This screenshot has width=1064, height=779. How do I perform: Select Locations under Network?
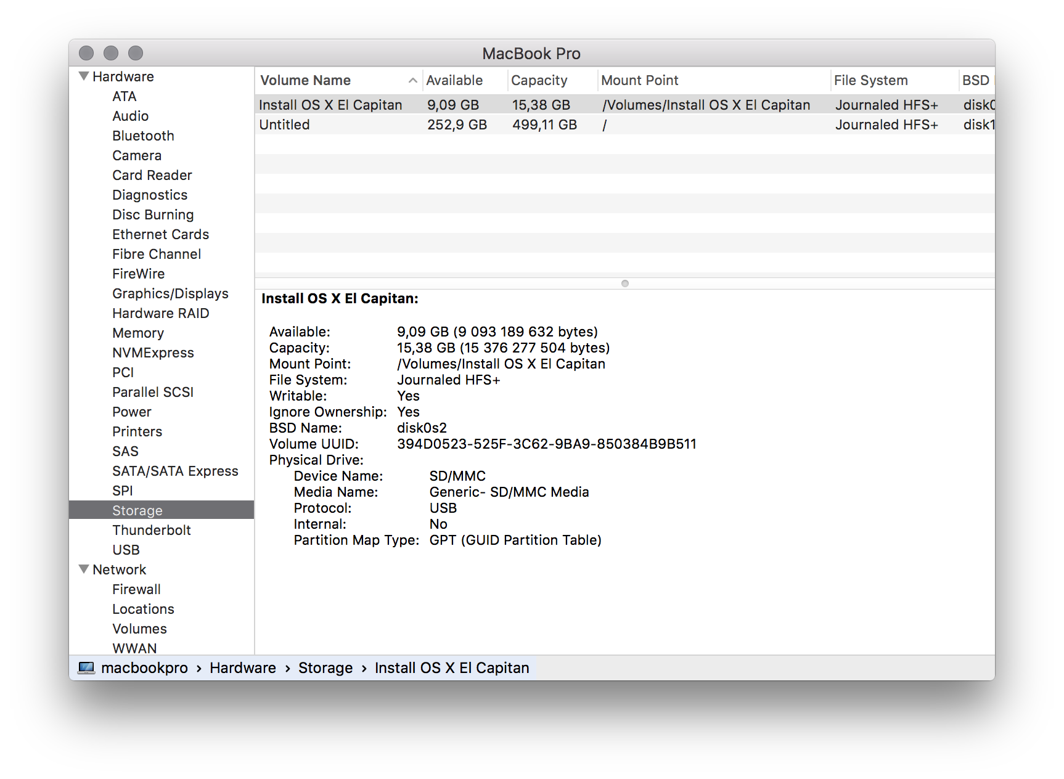143,609
